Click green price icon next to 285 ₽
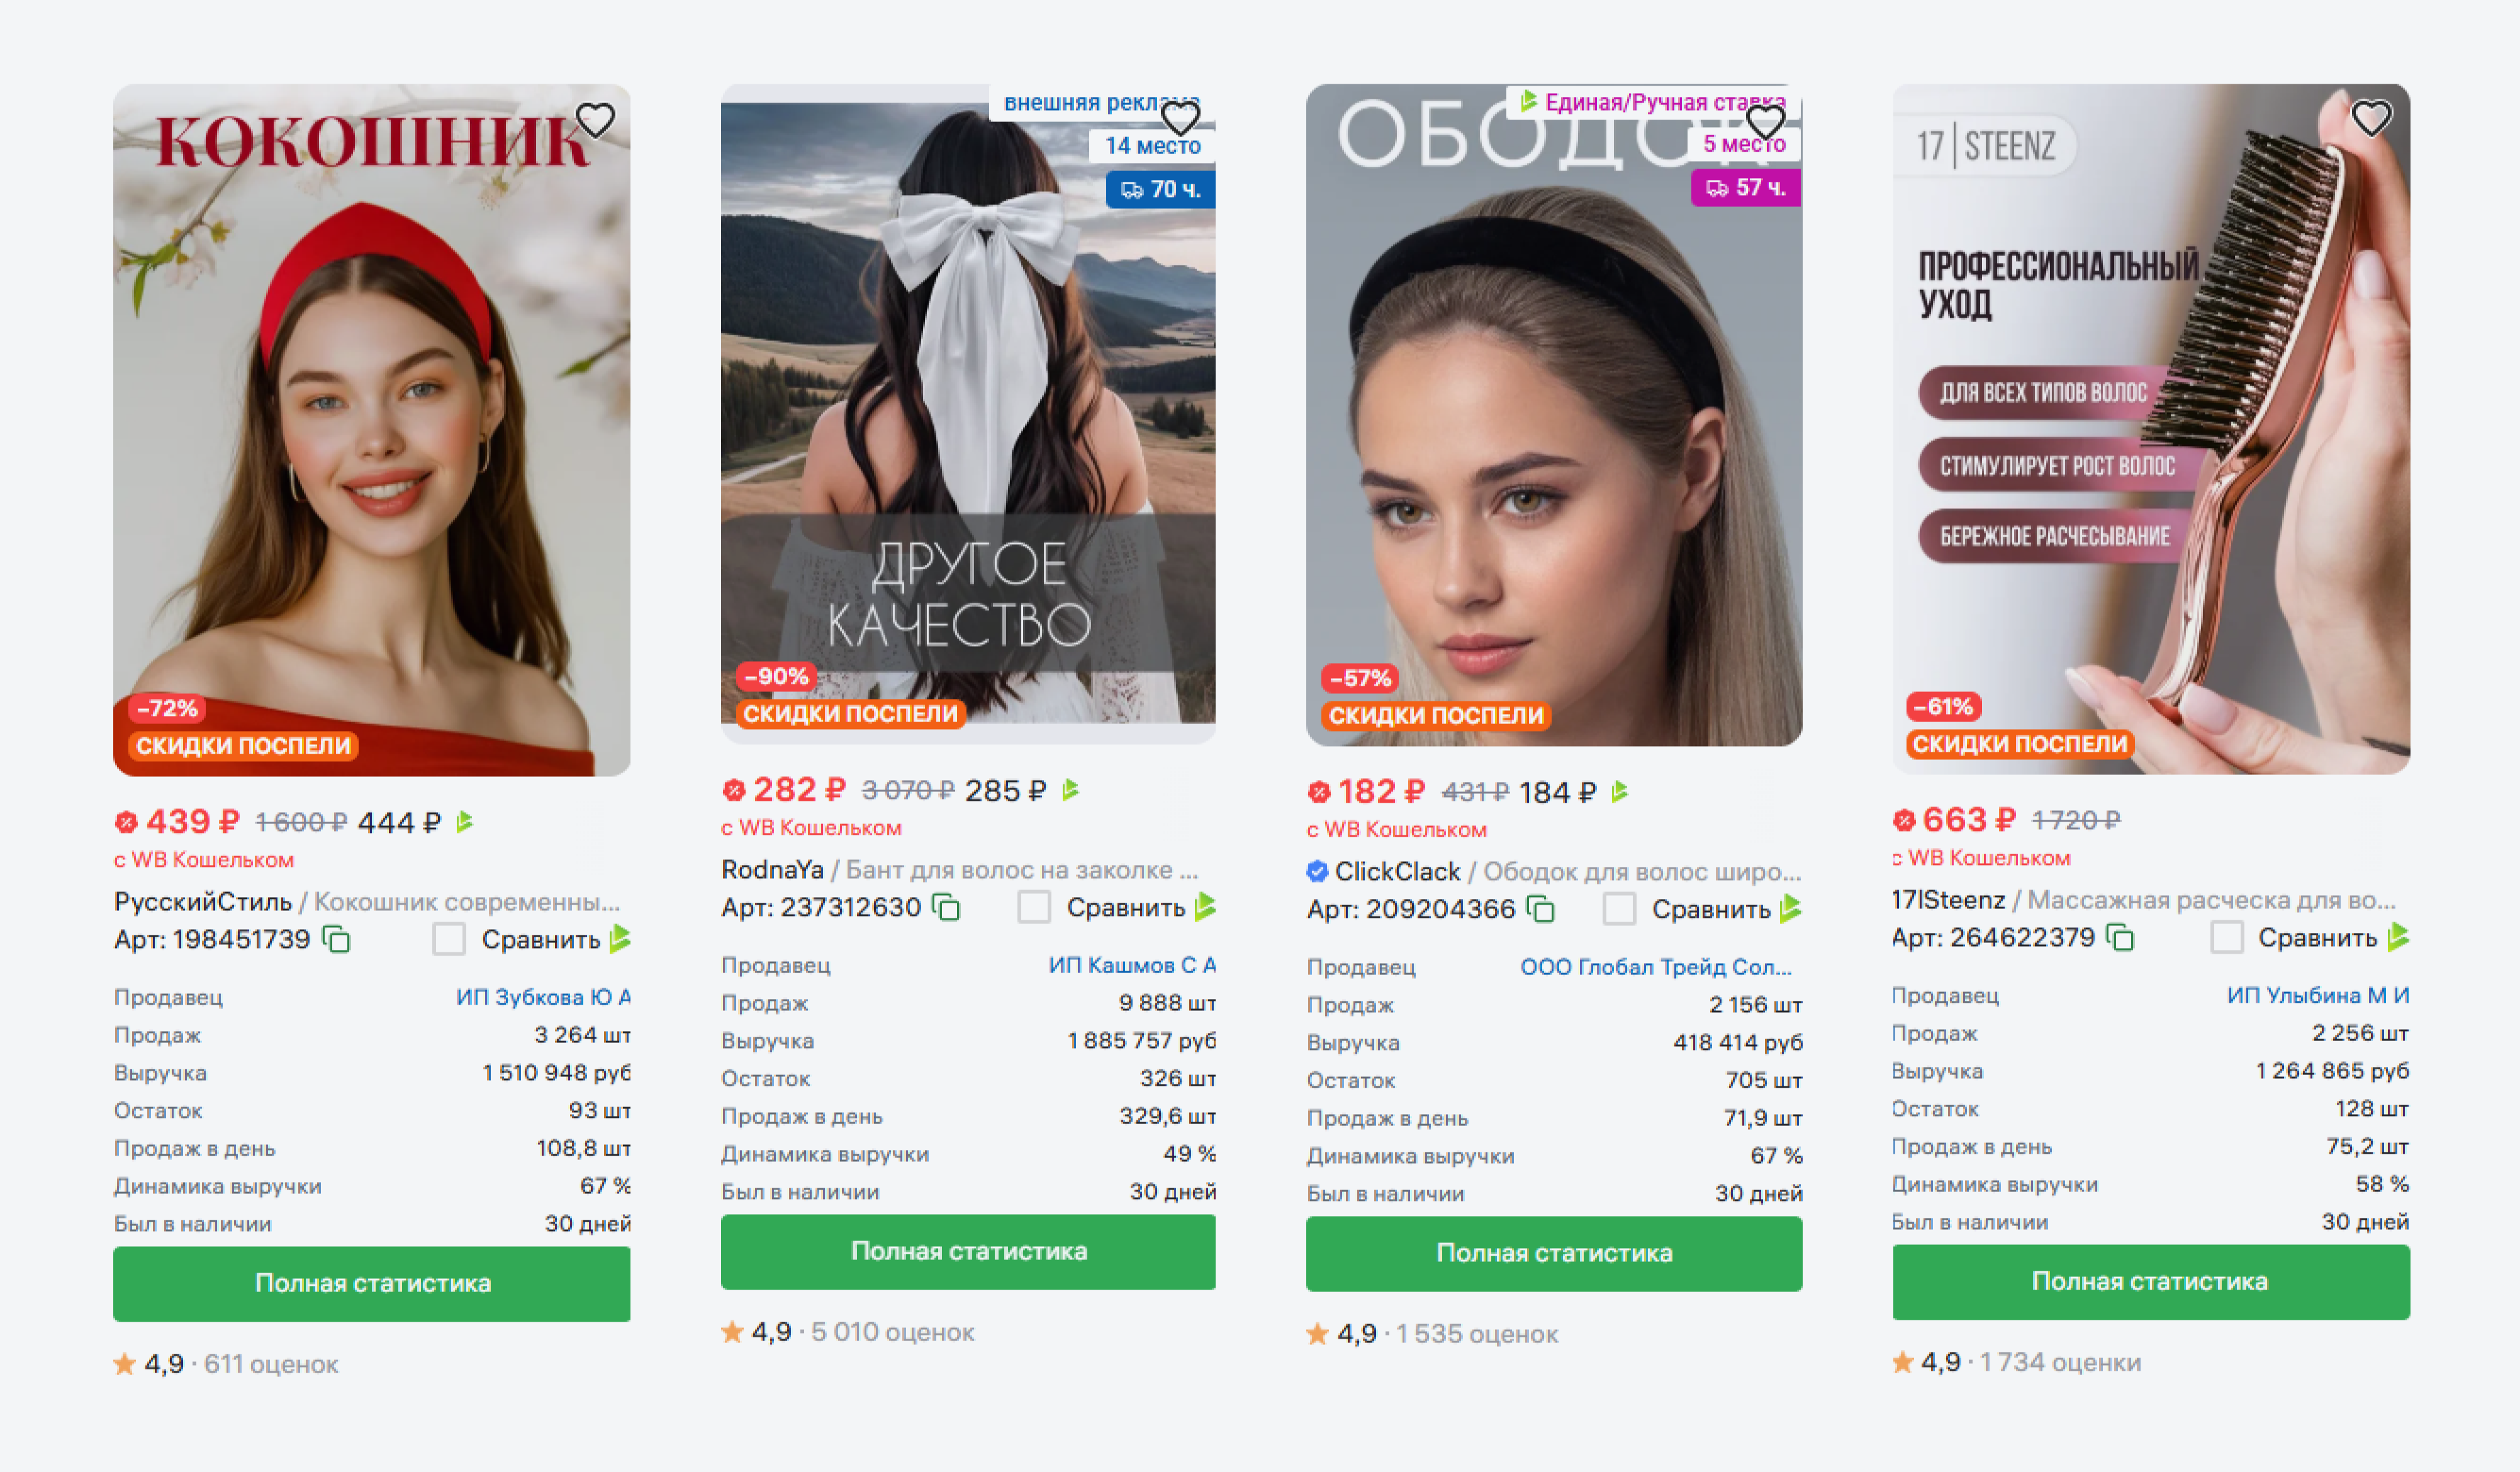 coord(1071,791)
